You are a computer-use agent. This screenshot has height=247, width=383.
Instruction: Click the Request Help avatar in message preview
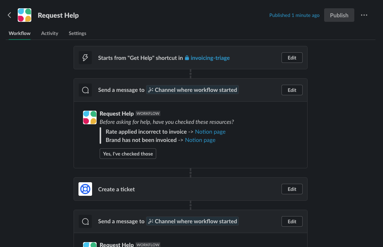(x=90, y=117)
